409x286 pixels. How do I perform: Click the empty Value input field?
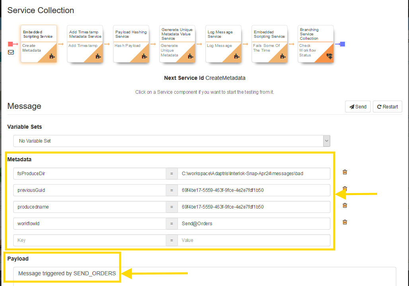click(254, 240)
